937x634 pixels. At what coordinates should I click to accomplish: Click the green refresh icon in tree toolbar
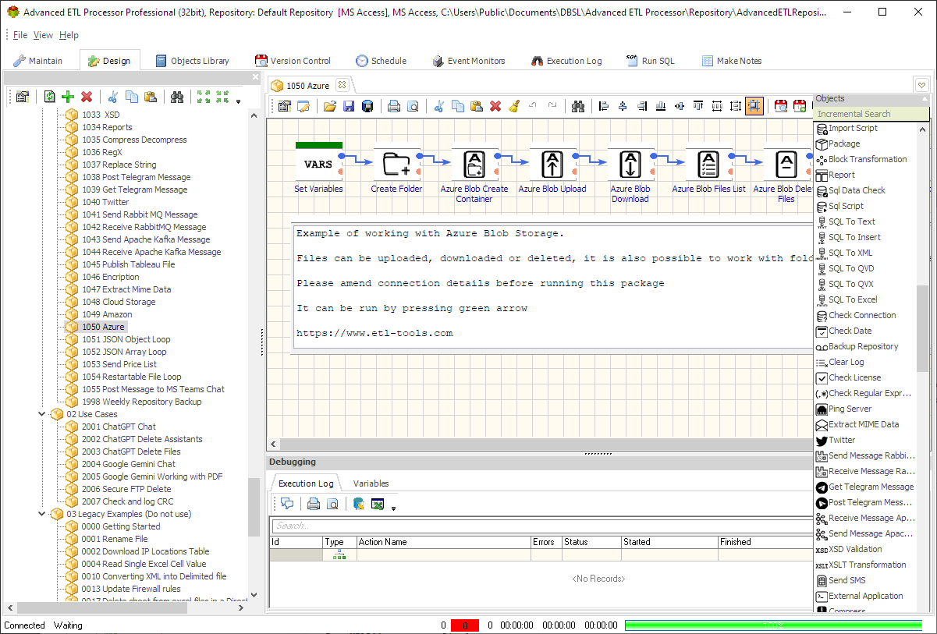49,97
